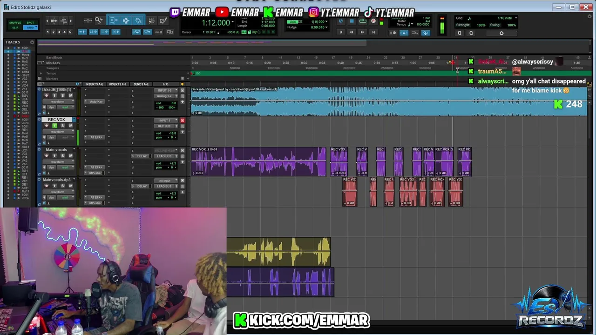The height and width of the screenshot is (335, 596).
Task: Toggle Grid edit mode
Action: tap(30, 28)
